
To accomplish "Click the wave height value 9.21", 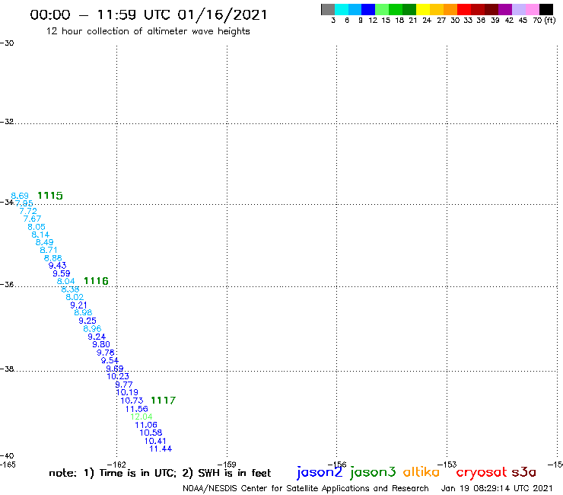I will 78,305.
